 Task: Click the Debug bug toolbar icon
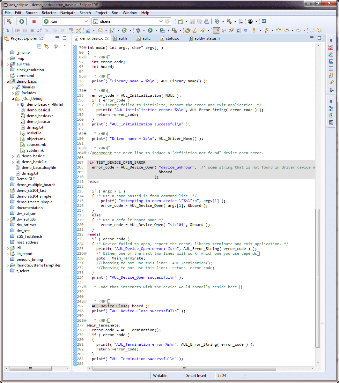point(138,30)
